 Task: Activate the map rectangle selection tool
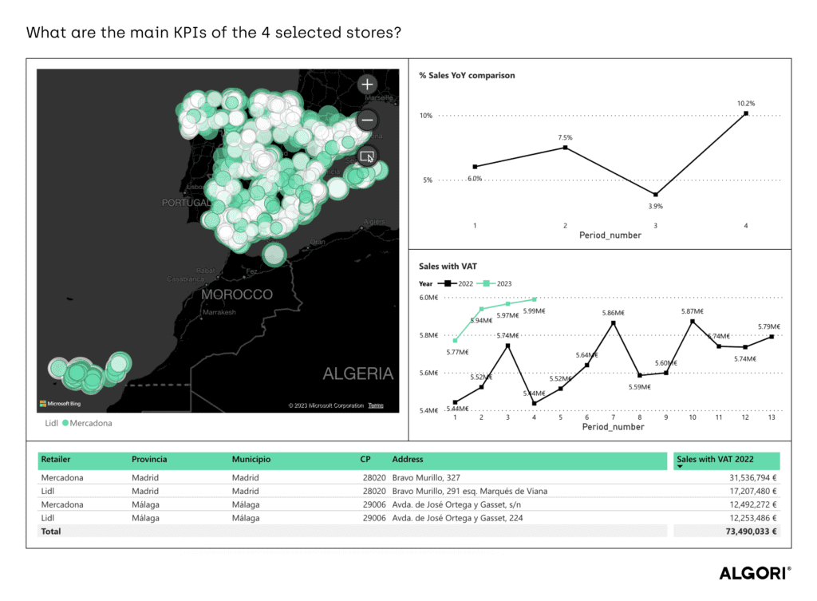point(367,156)
